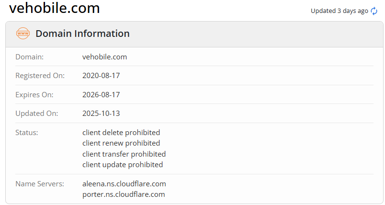Click the orange WWW globe icon
385x205 pixels.
pyautogui.click(x=23, y=34)
